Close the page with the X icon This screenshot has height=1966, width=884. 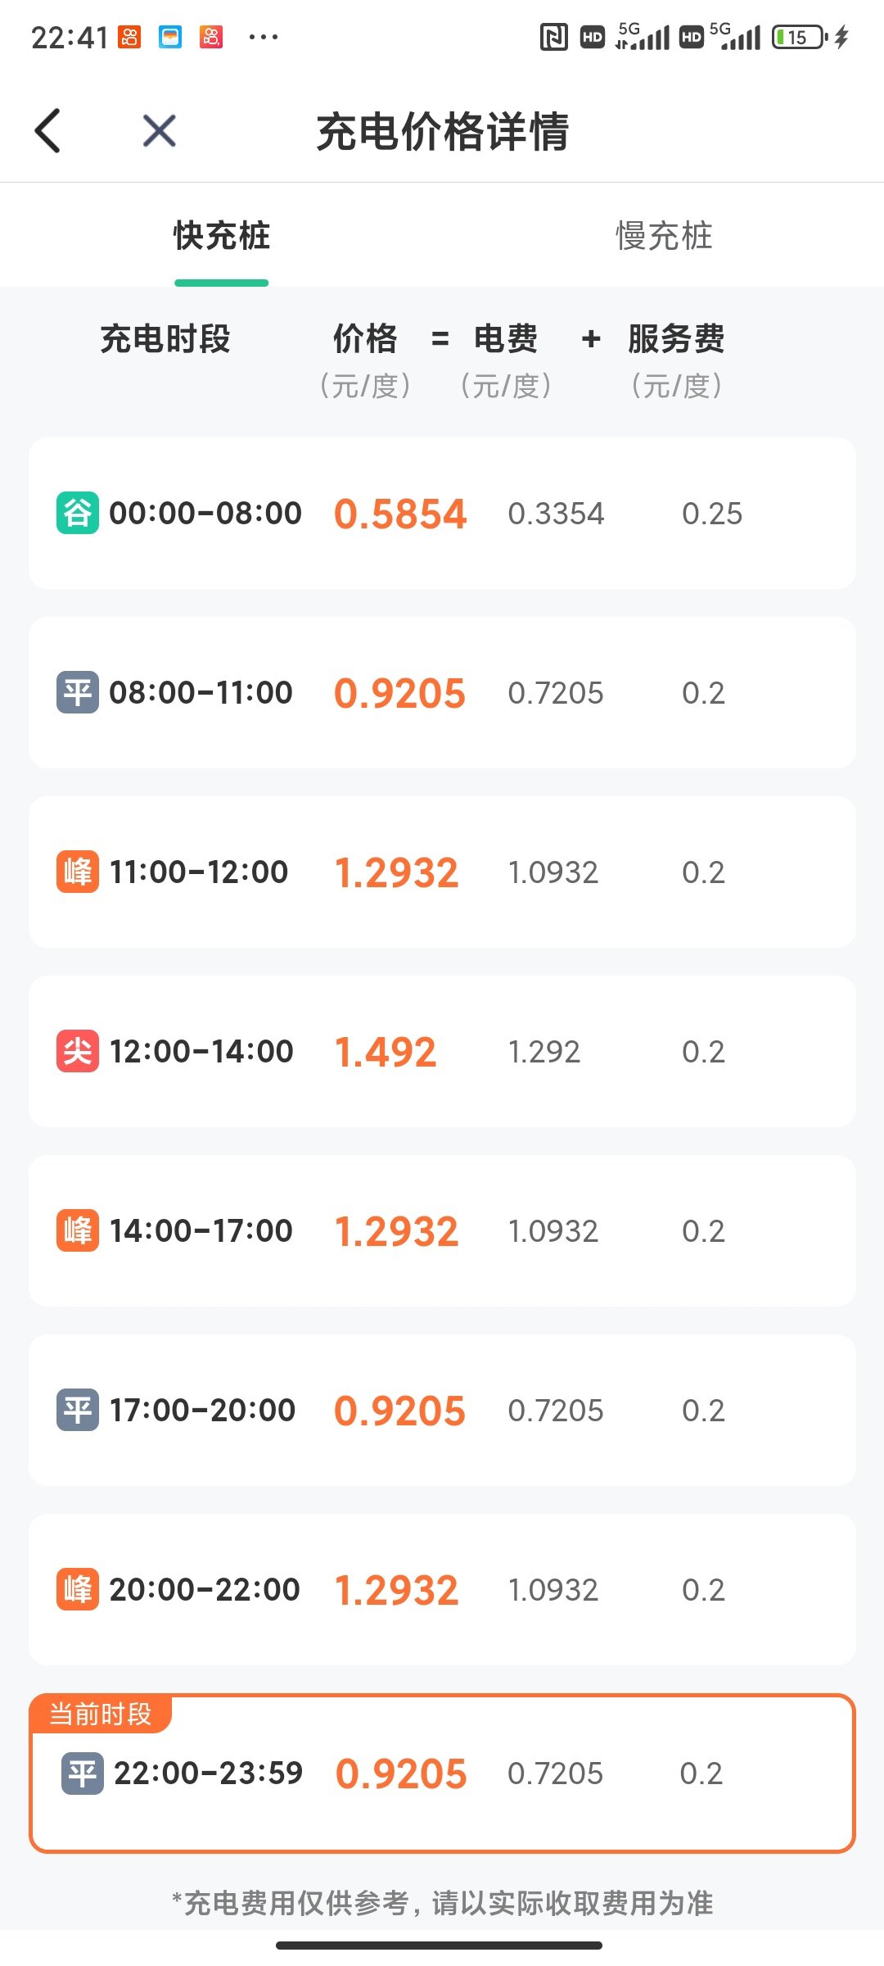pyautogui.click(x=159, y=131)
